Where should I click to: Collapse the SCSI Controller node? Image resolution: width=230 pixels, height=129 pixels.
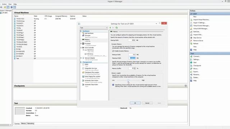(81, 48)
